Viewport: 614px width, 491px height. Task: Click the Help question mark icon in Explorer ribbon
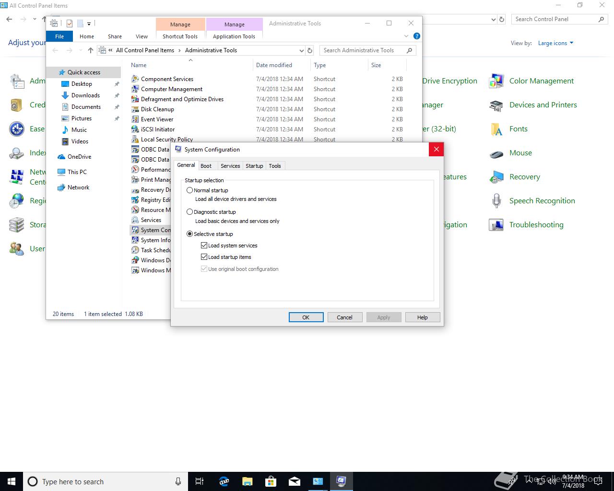tap(417, 36)
